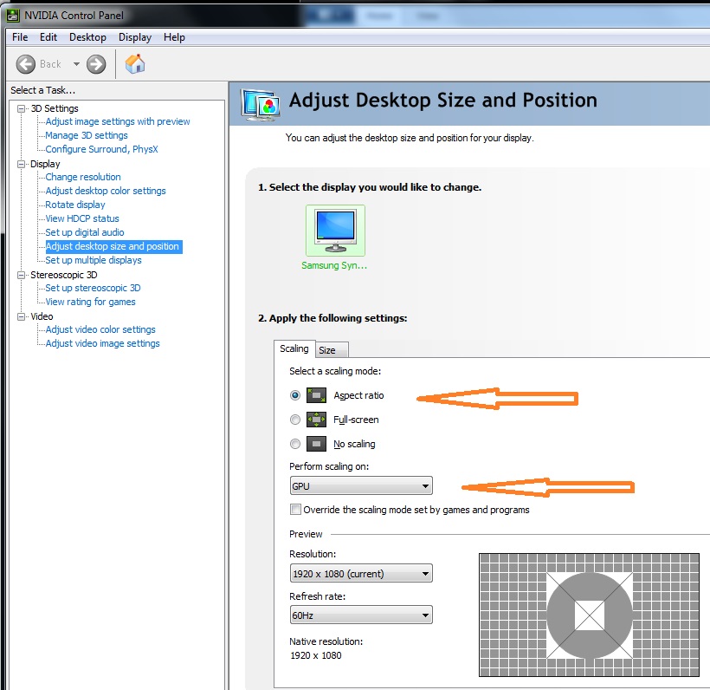Open the Perform scaling on GPU dropdown

tap(361, 486)
